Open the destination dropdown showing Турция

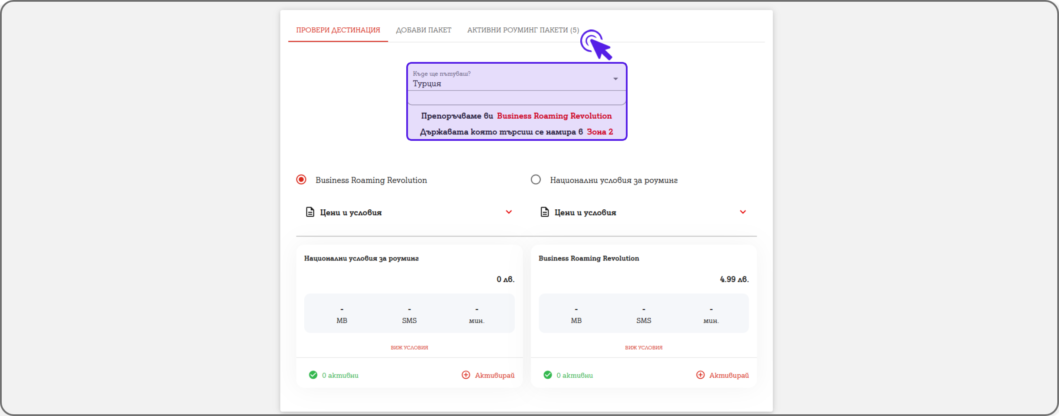coord(516,79)
